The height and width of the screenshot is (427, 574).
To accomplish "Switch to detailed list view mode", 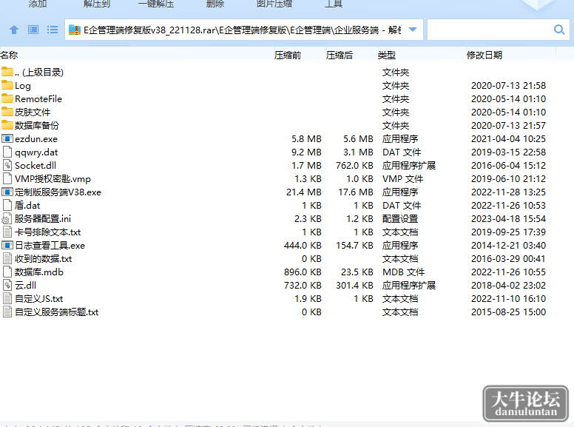I will tap(53, 30).
